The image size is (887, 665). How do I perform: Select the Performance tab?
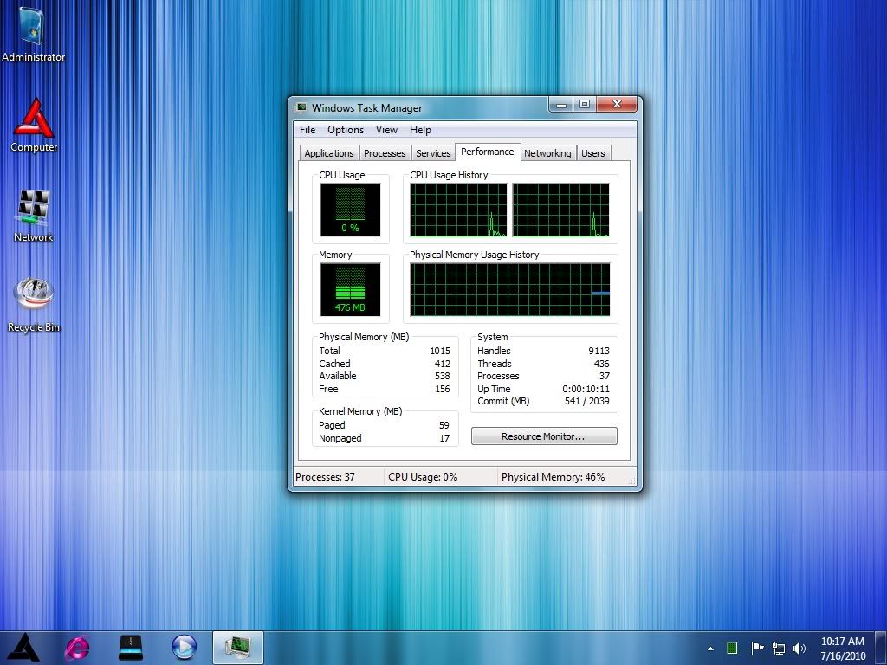(488, 152)
